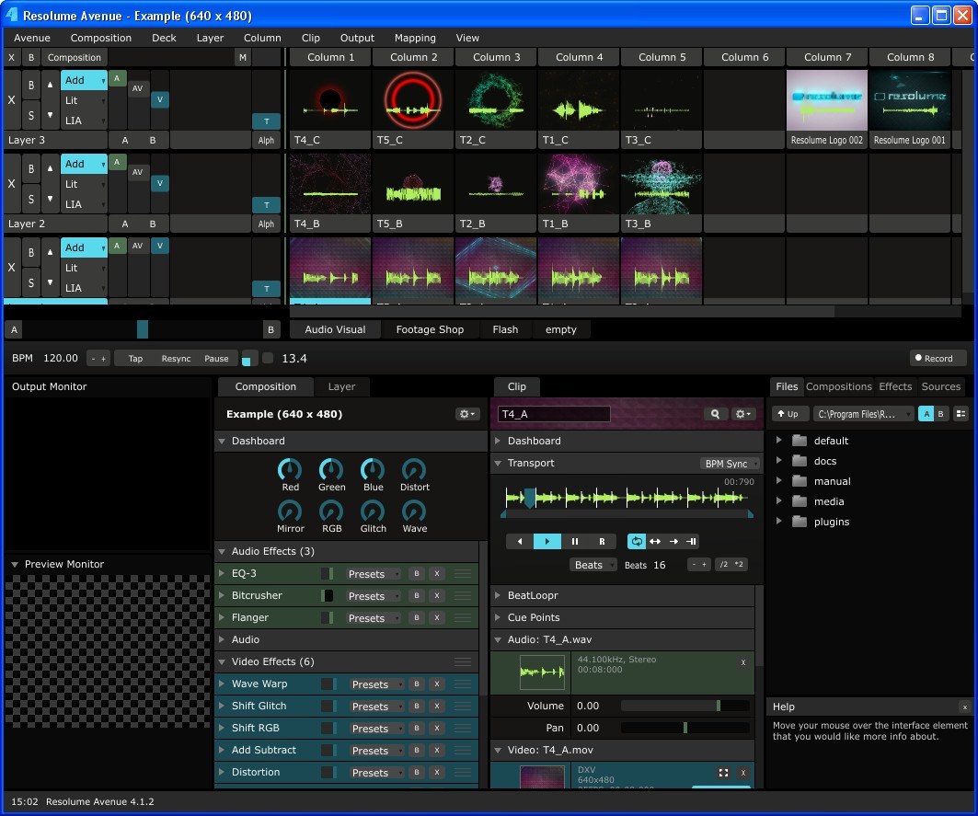The width and height of the screenshot is (978, 816).
Task: Open Layer 2 Lit dropdown
Action: click(x=85, y=184)
